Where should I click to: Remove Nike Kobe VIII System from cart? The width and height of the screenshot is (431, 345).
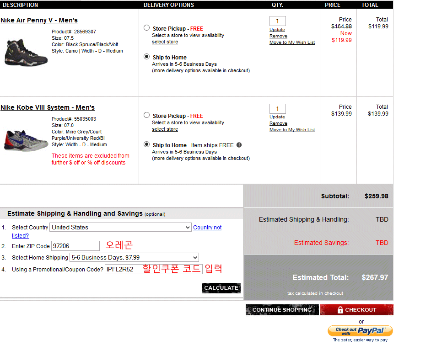tap(278, 123)
